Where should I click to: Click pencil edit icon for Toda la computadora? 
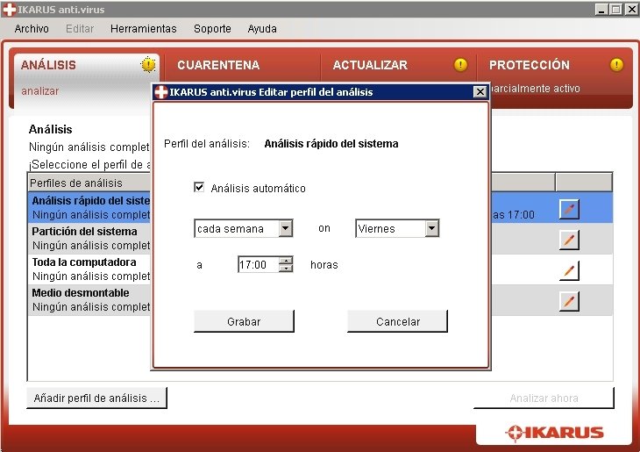coord(569,270)
